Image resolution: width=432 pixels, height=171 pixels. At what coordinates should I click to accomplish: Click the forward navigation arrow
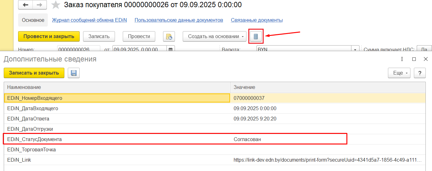(40, 5)
